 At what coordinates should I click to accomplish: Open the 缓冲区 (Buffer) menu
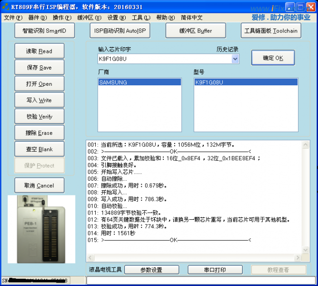[89, 18]
